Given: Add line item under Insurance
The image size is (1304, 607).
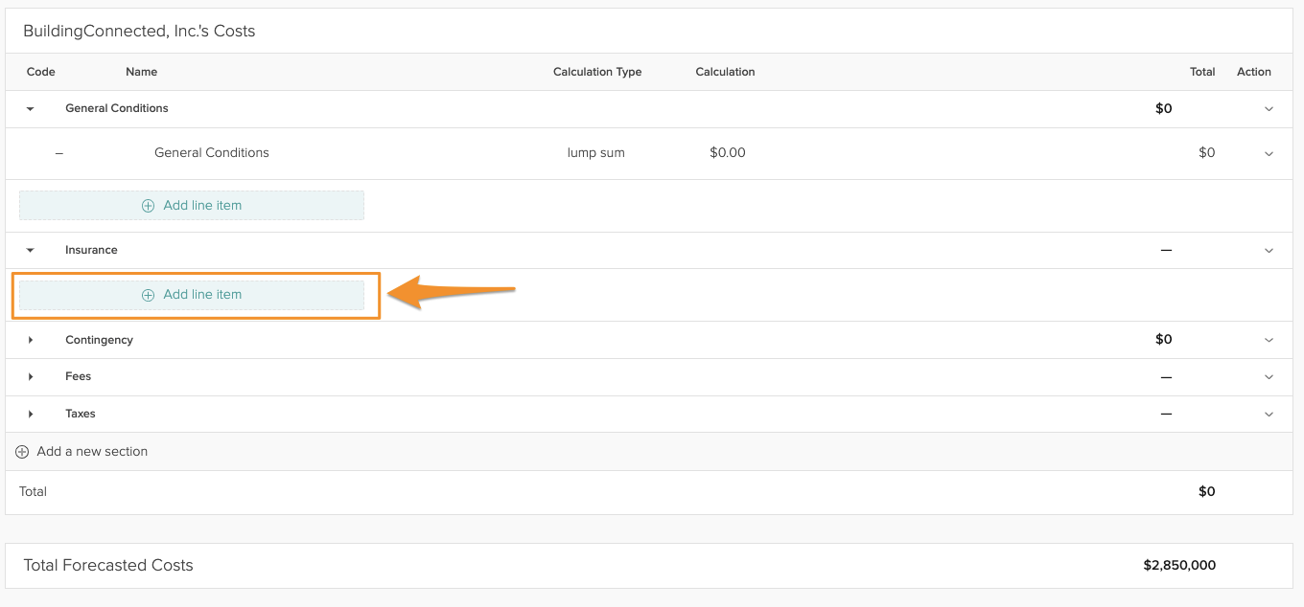Looking at the screenshot, I should click(x=192, y=295).
